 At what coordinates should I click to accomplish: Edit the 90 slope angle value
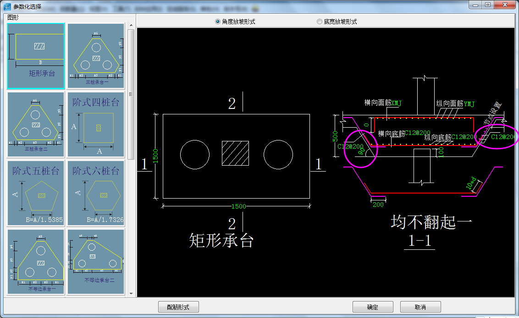361,151
